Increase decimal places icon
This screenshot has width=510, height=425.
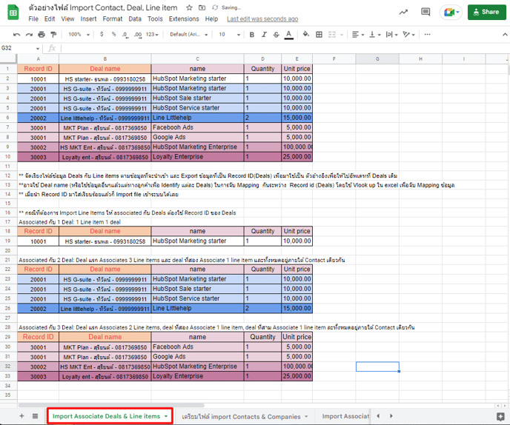tap(138, 35)
